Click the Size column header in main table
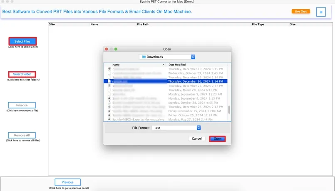Screen dimensions: 335x191 tap(293, 25)
